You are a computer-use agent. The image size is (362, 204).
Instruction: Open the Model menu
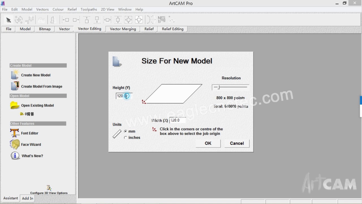pos(27,9)
